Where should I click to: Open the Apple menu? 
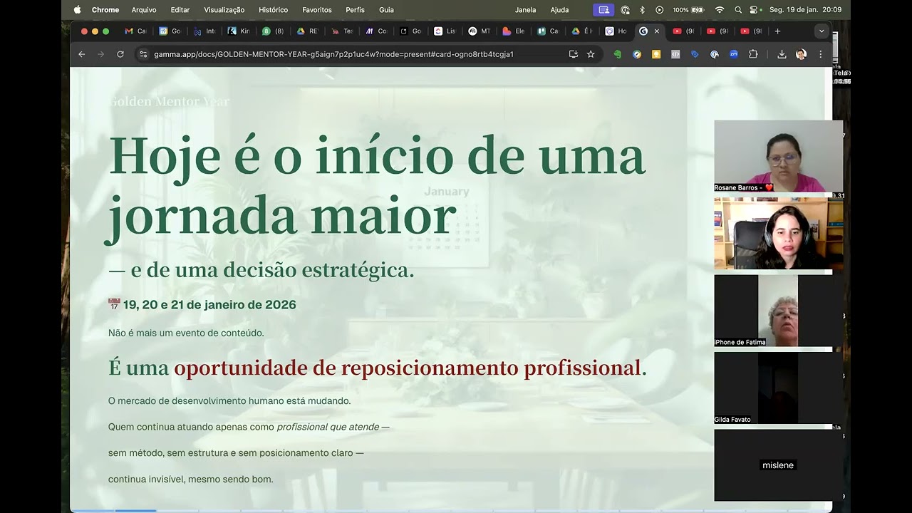(77, 10)
